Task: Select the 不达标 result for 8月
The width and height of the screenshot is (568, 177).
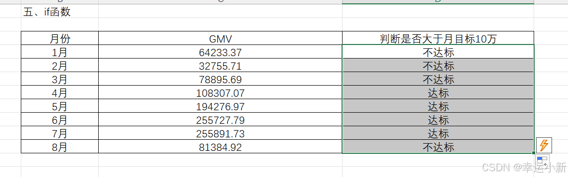Action: [x=438, y=147]
